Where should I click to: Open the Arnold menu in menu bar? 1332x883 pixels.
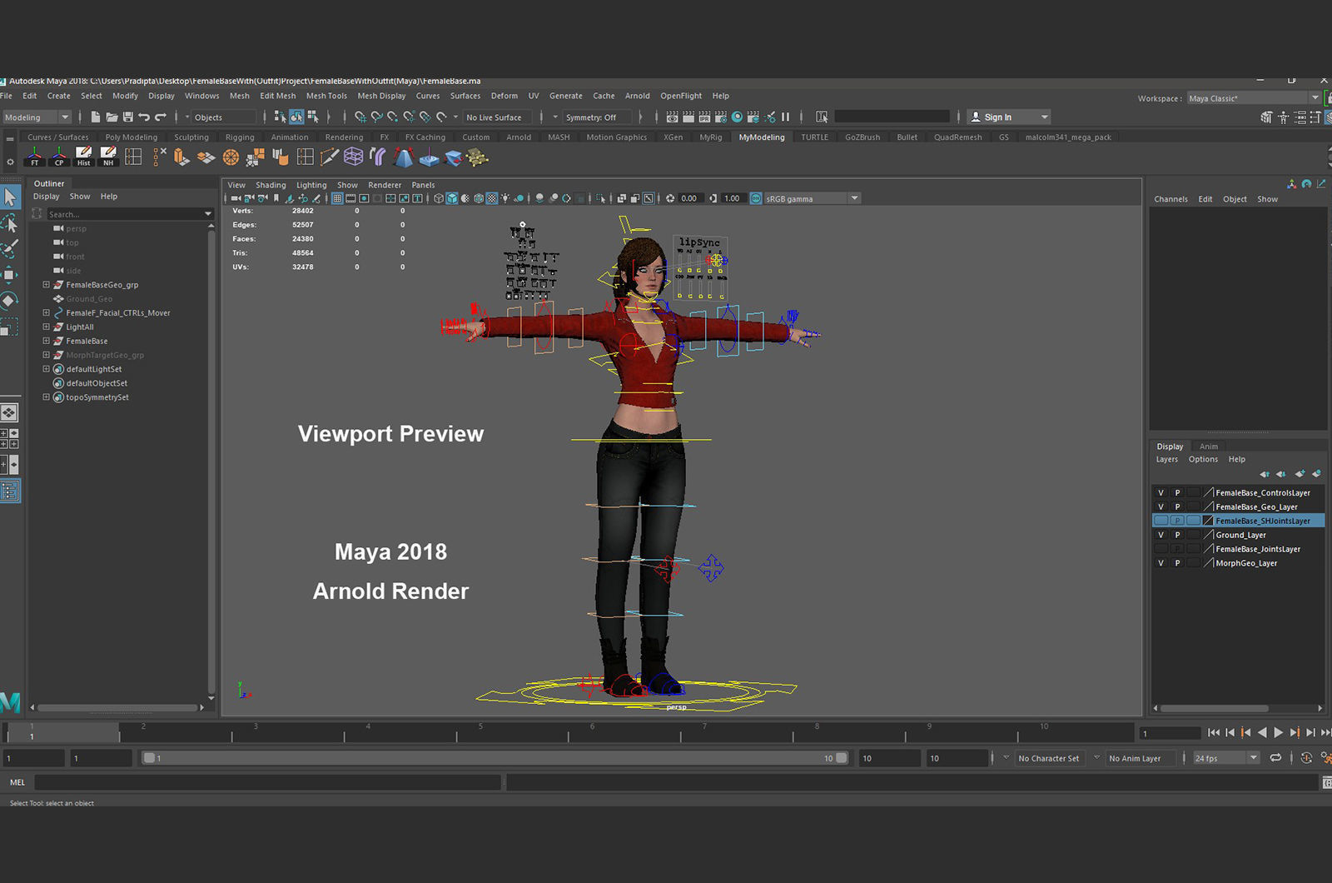638,96
